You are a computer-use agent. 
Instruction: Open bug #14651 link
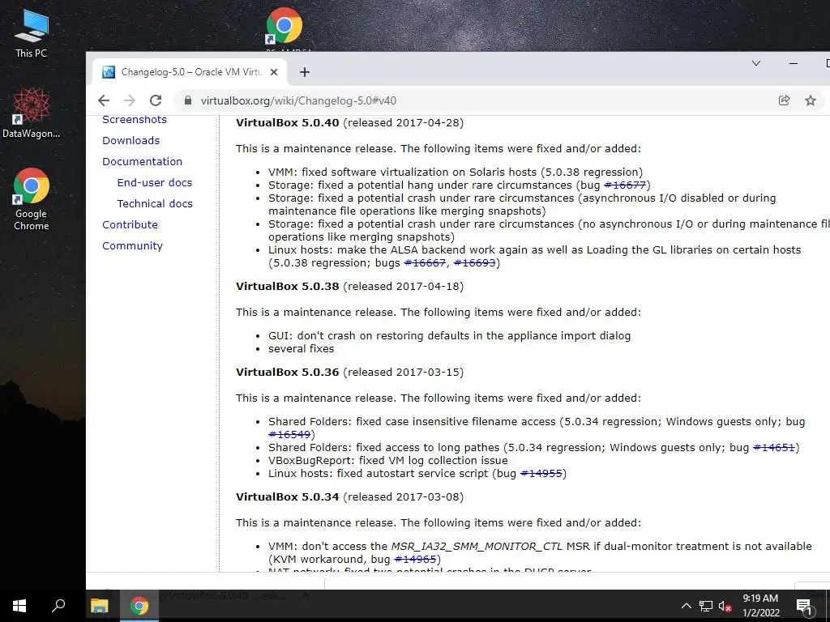774,447
